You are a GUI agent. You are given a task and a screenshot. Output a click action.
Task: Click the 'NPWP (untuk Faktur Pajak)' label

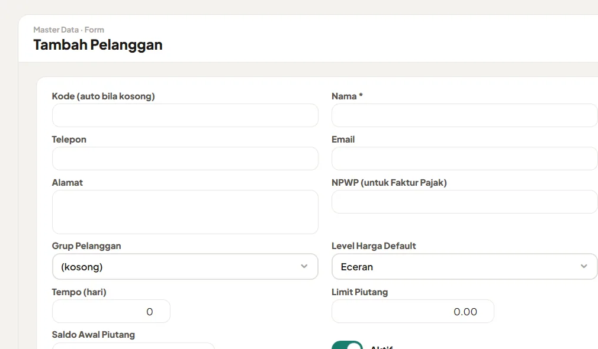(x=389, y=183)
